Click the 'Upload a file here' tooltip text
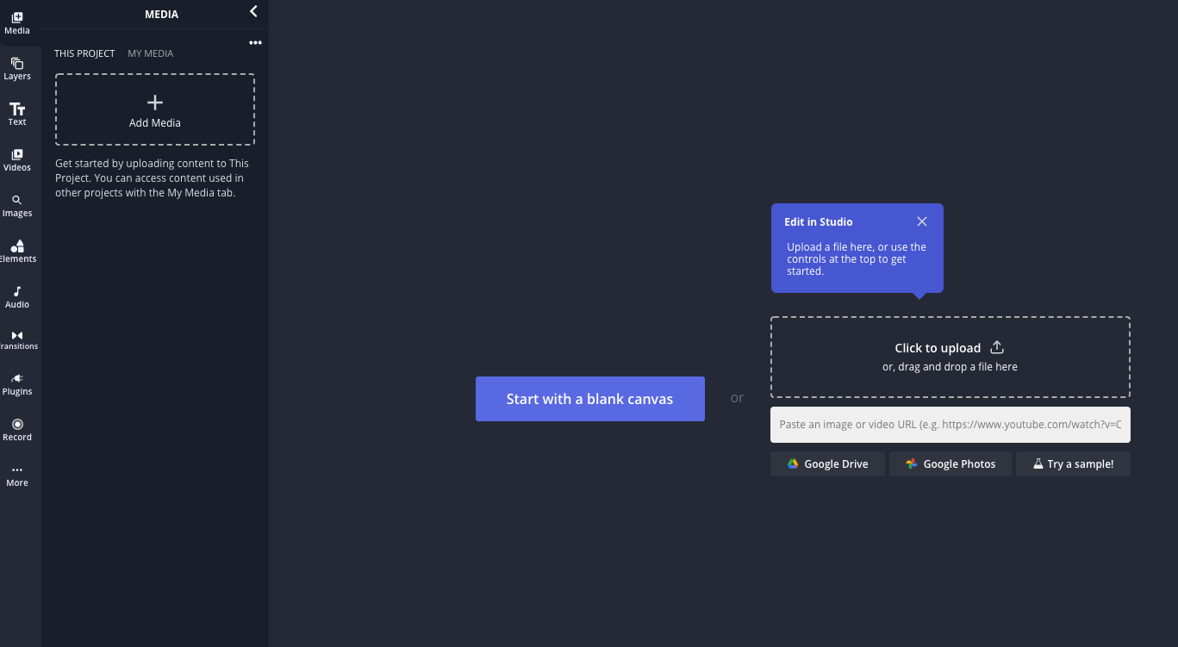The image size is (1178, 647). (857, 259)
